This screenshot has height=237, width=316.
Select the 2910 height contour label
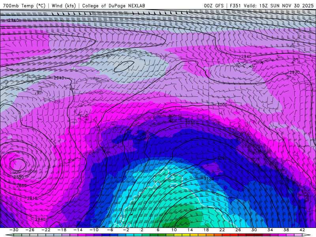32,198
